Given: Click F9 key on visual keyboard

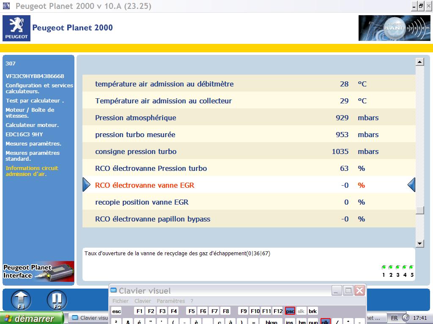Looking at the screenshot, I should coord(244,311).
